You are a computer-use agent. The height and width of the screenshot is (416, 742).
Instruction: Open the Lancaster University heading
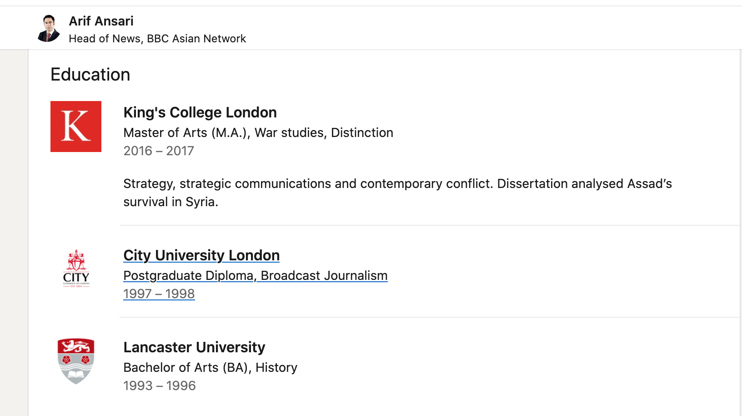(x=194, y=347)
